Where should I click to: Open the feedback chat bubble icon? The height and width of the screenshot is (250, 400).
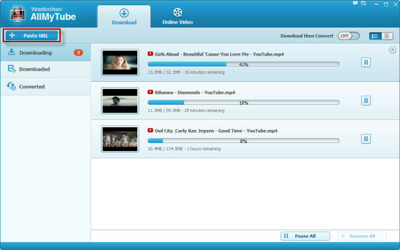pyautogui.click(x=355, y=3)
